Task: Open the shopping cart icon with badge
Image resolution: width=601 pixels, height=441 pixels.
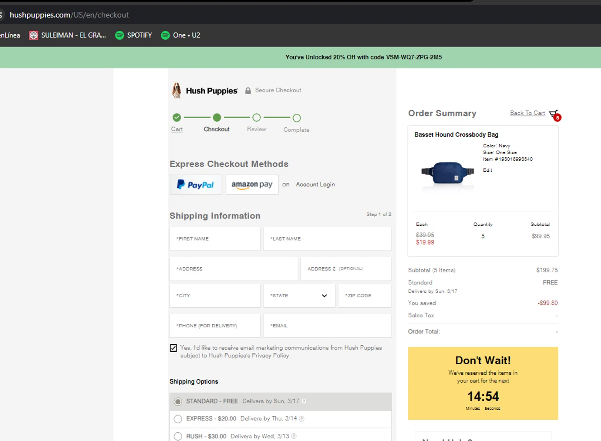Action: point(555,115)
